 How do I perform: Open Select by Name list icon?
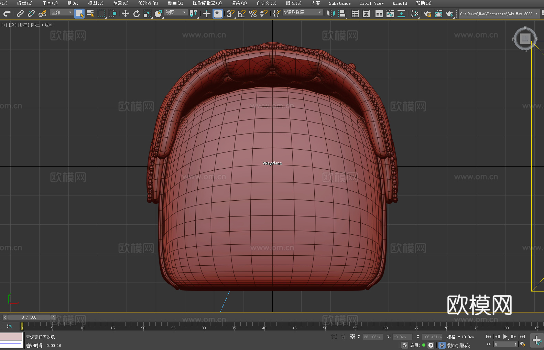coord(90,13)
